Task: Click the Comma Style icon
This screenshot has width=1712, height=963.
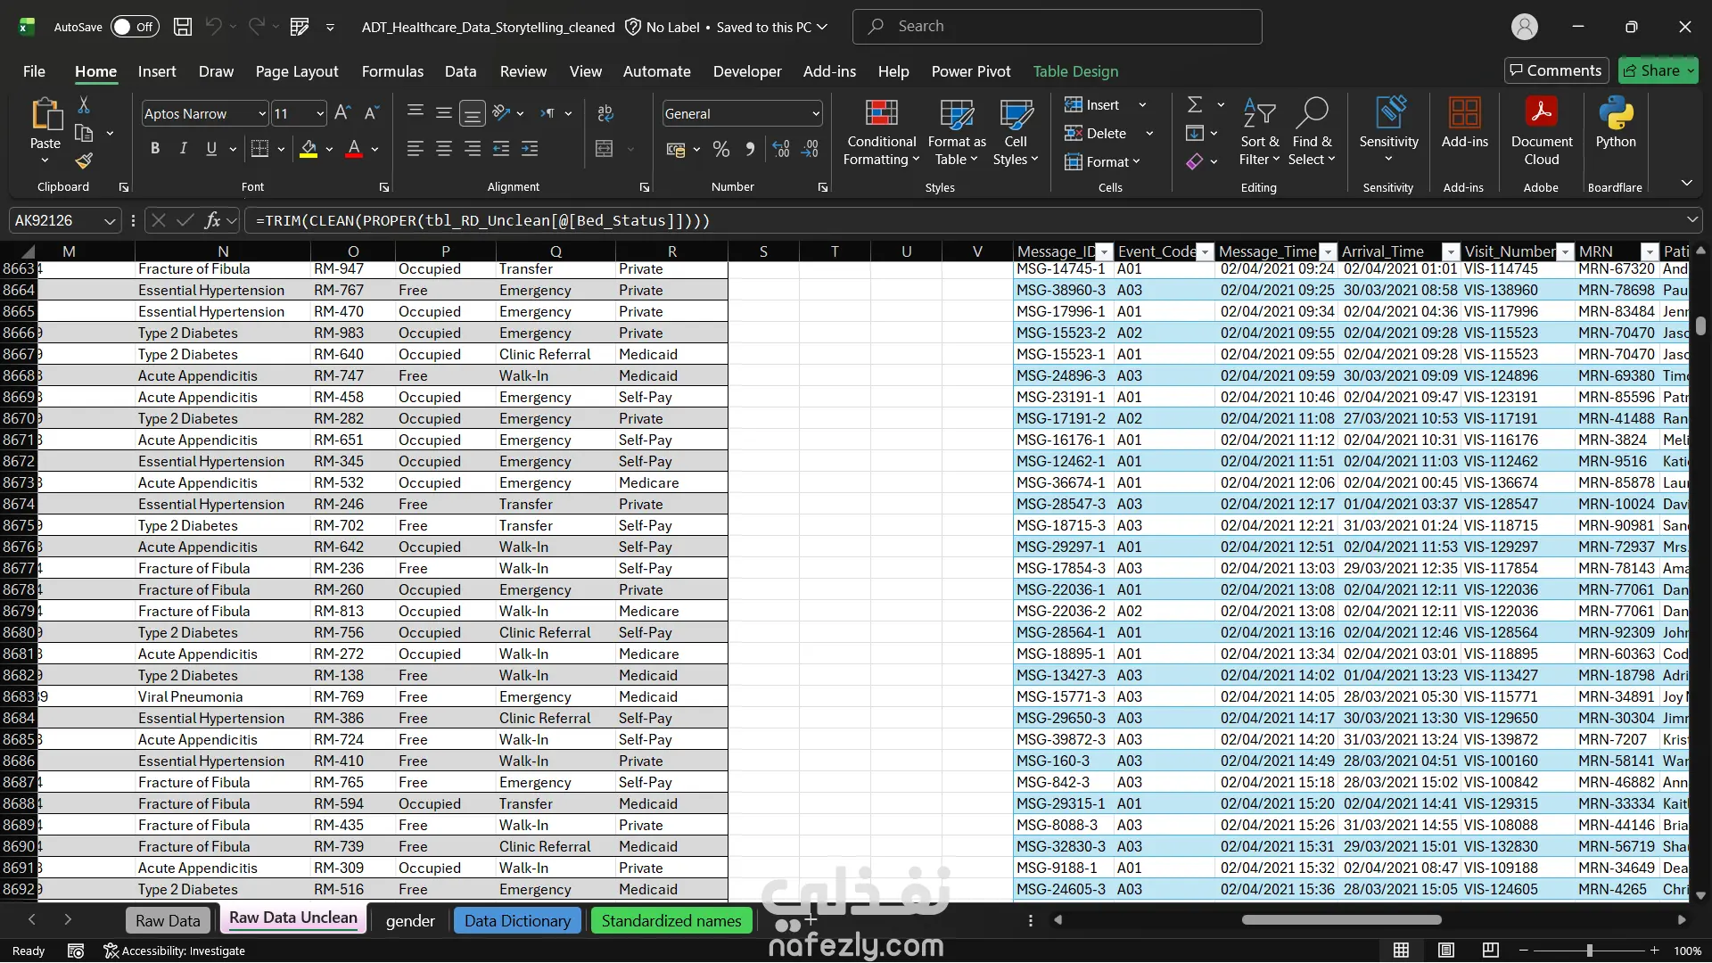Action: (x=750, y=149)
